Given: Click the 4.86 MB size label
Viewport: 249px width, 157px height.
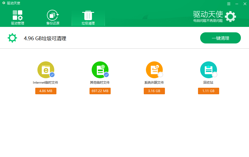Looking at the screenshot, I should [46, 91].
